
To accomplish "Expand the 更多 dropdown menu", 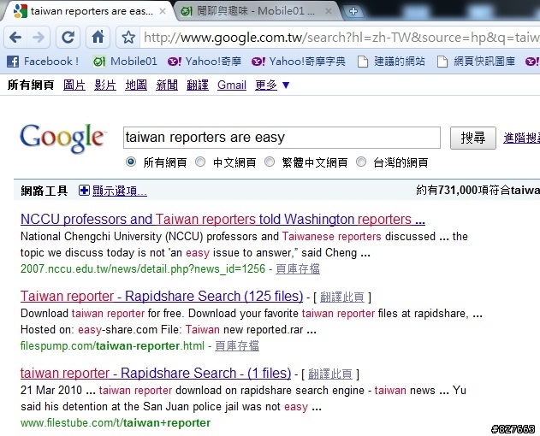I will 272,85.
